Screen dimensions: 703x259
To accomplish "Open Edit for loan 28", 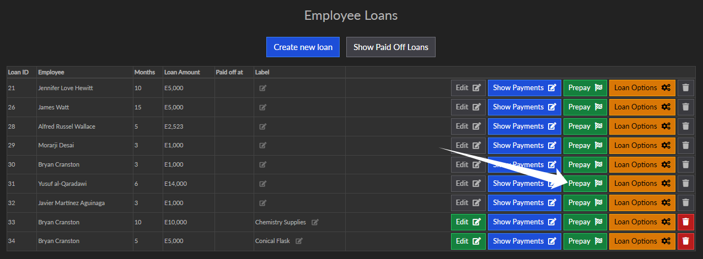I will point(468,126).
